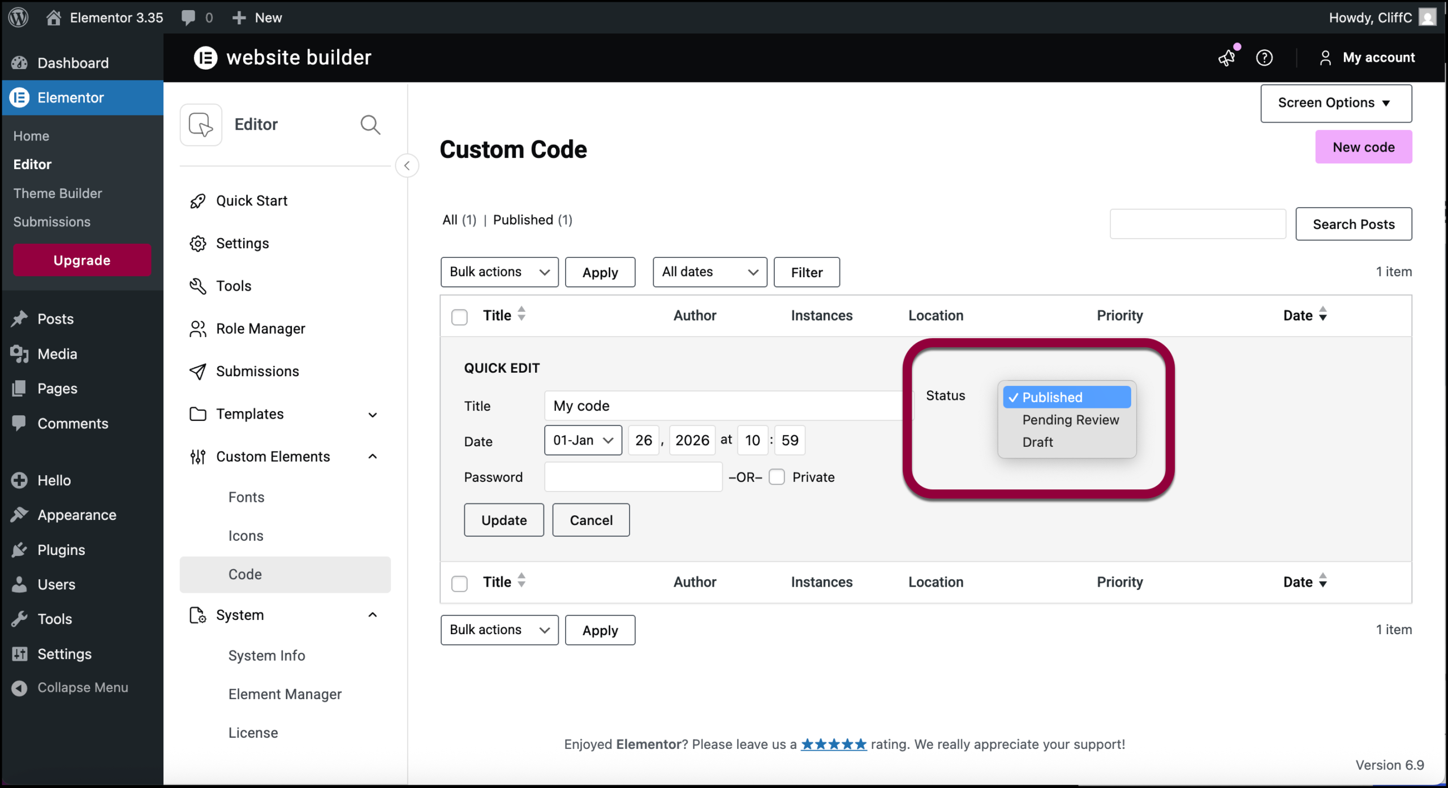Open the month dropdown showing 01-Jan

[583, 440]
